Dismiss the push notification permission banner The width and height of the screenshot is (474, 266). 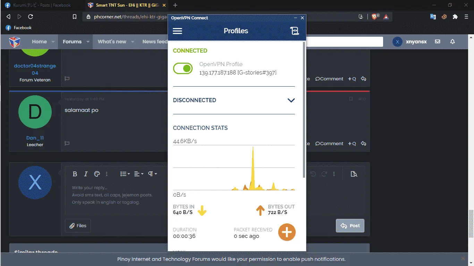[463, 259]
